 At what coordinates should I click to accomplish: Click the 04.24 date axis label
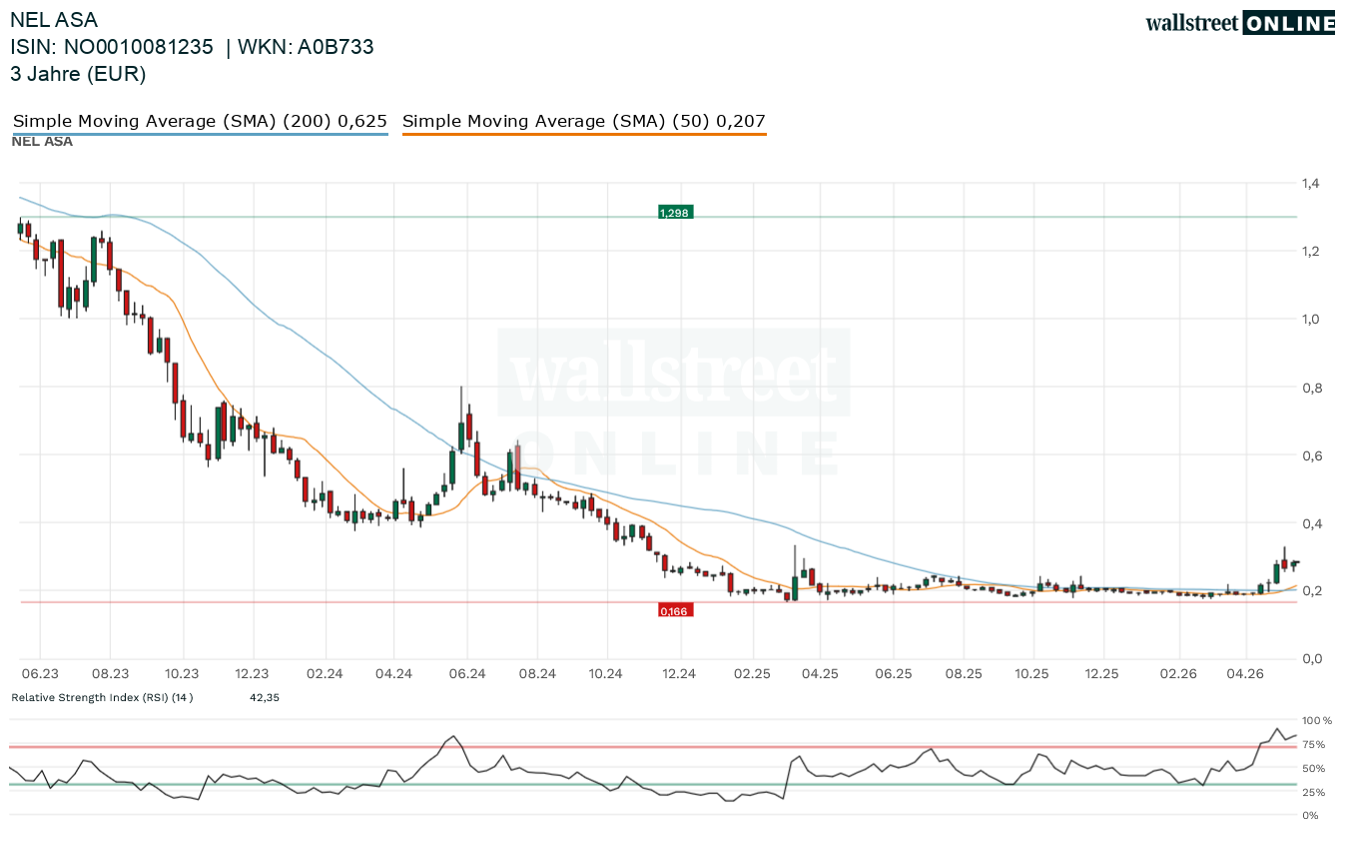[394, 673]
